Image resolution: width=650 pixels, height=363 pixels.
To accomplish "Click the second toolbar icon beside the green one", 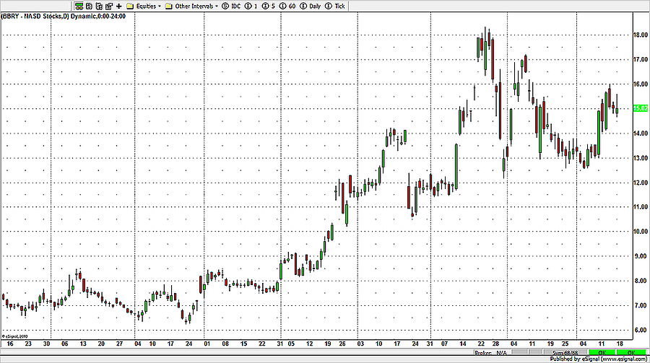I will (87, 6).
